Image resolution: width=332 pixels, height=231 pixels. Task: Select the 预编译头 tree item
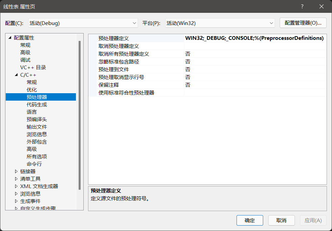[37, 119]
